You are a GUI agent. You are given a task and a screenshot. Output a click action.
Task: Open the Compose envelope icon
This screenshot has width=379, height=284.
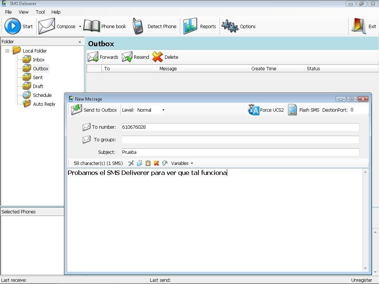coord(47,26)
